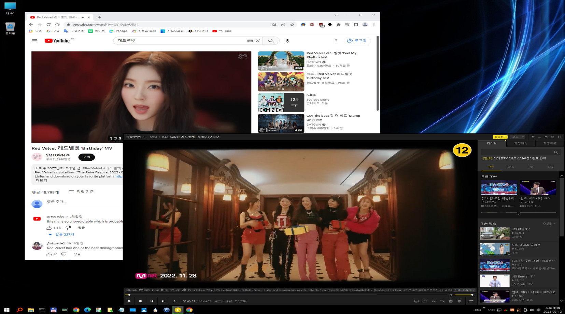
Task: Toggle PotPlayer always-on-top pin
Action: pos(533,137)
